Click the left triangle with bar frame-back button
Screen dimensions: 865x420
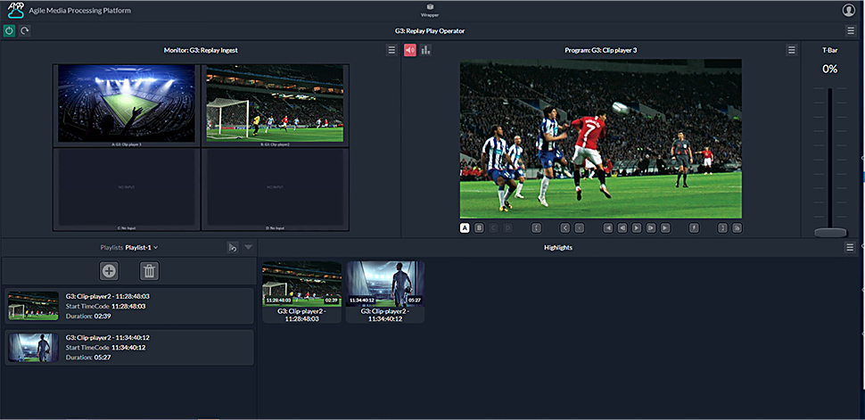click(x=622, y=227)
